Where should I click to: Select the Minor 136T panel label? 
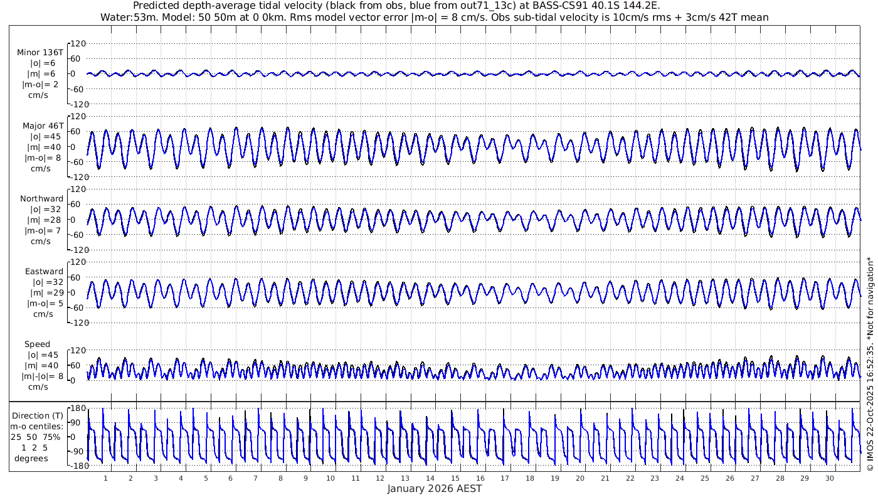40,52
